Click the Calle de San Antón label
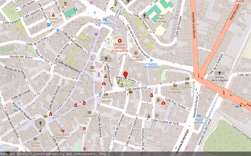 pyautogui.click(x=62, y=54)
